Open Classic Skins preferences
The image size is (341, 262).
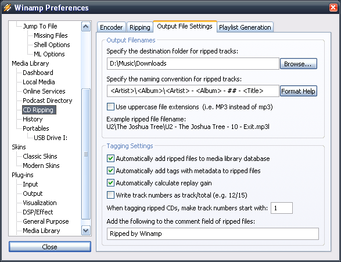coord(40,156)
